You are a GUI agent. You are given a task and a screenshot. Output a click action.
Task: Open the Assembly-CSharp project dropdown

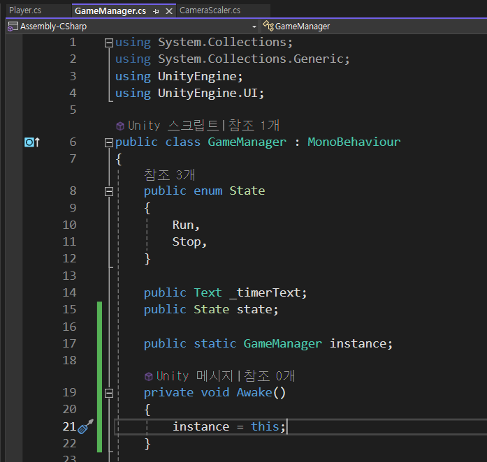(254, 27)
